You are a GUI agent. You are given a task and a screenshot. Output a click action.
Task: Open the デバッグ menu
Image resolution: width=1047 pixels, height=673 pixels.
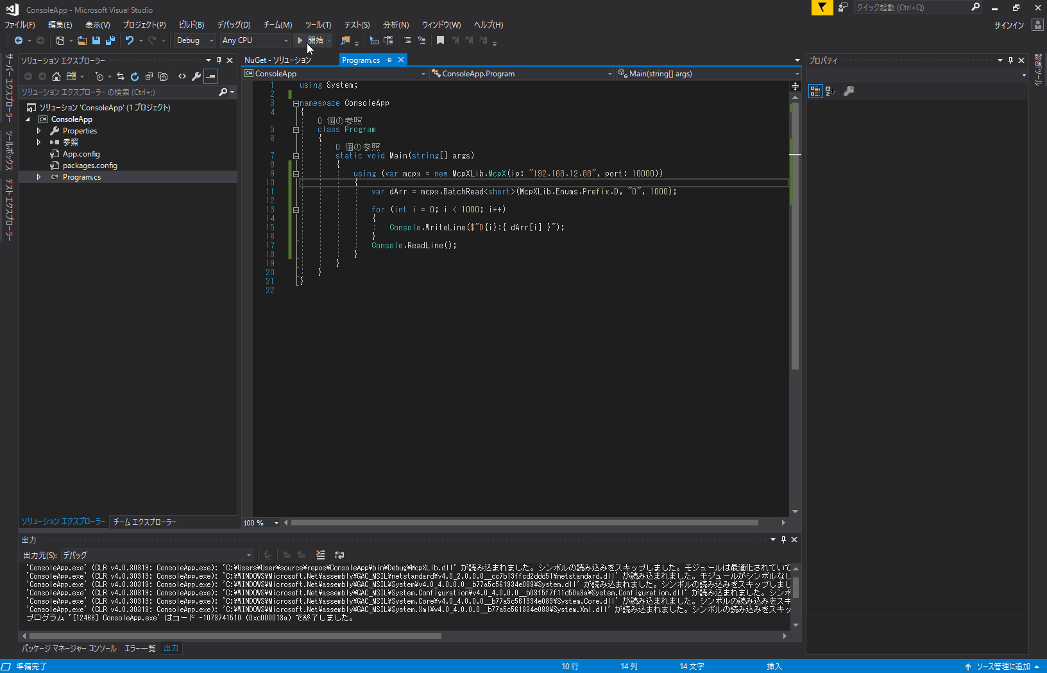234,24
